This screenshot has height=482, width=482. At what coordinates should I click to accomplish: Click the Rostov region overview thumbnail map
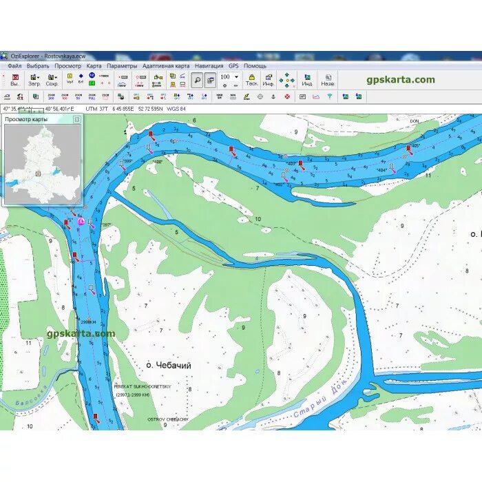43,165
